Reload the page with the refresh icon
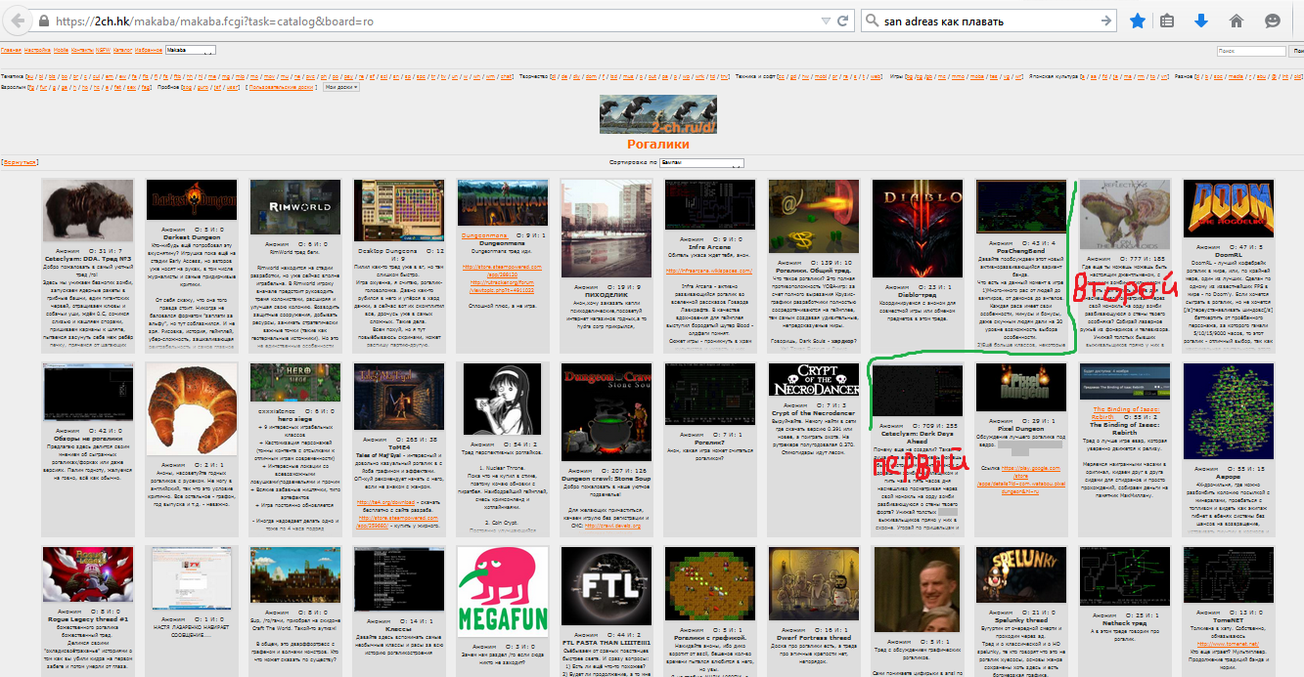Viewport: 1304px width, 677px height. (844, 21)
